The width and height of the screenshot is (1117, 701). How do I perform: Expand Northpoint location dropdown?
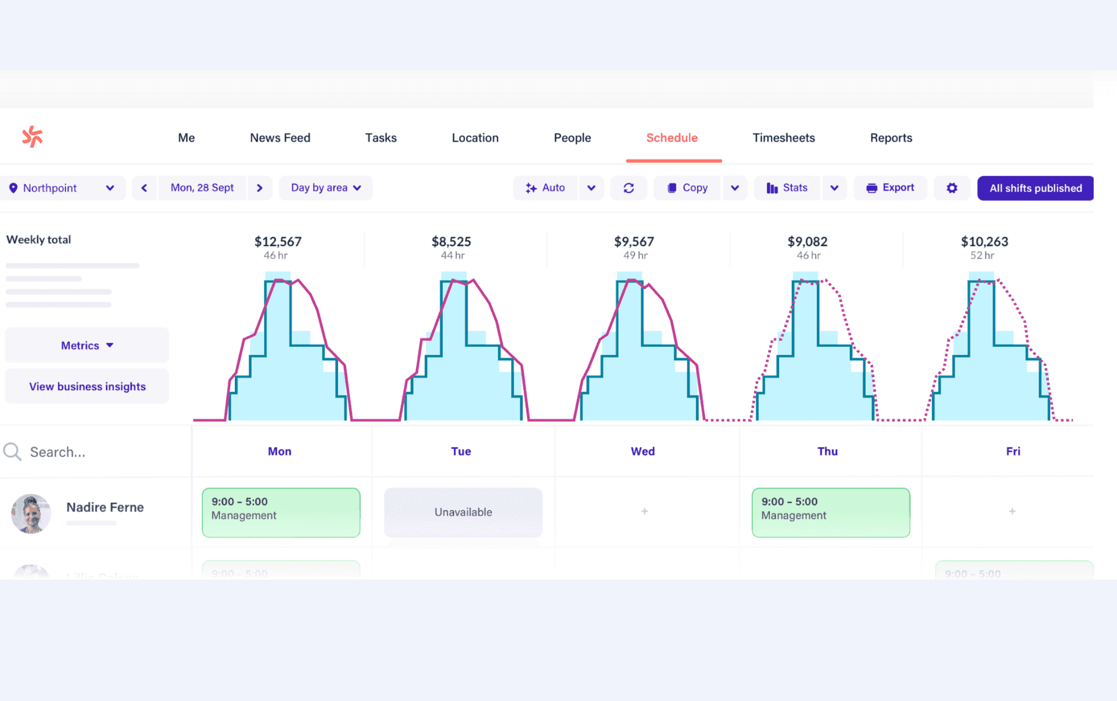(x=62, y=188)
